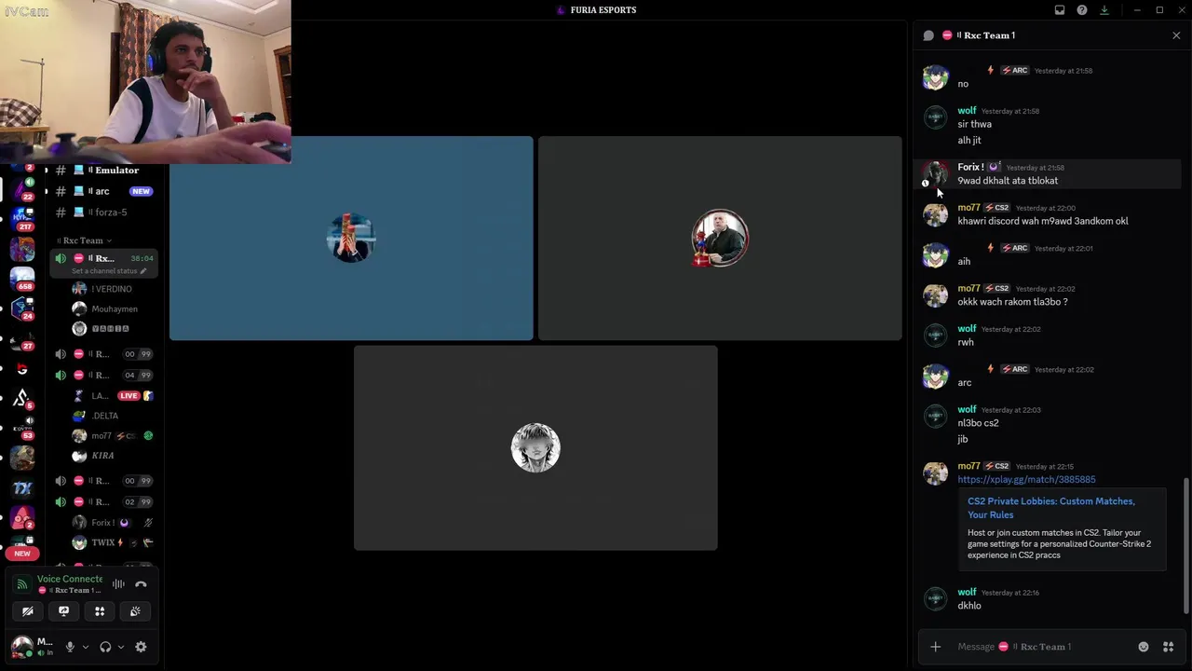Image resolution: width=1192 pixels, height=671 pixels.
Task: Click Set a channel status
Action: click(x=109, y=271)
